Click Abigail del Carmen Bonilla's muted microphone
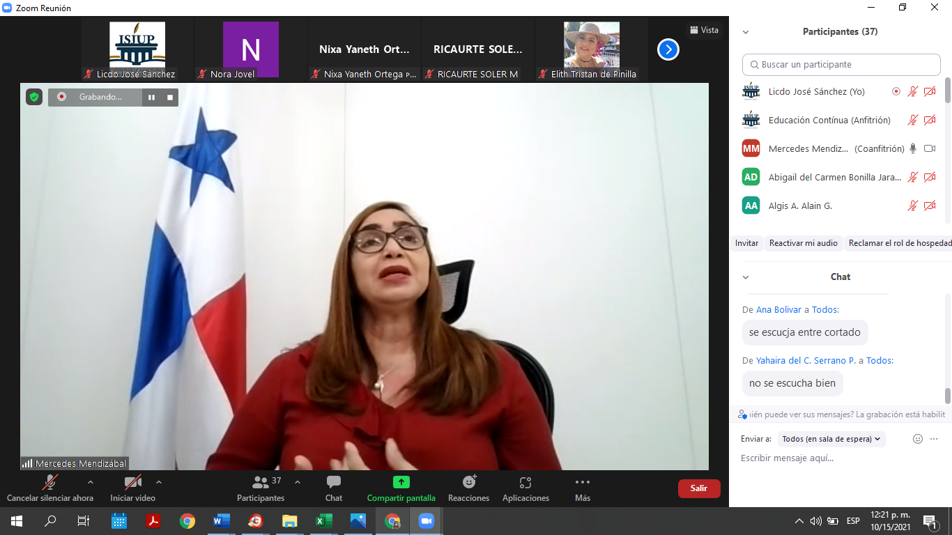This screenshot has width=952, height=535. pos(913,177)
